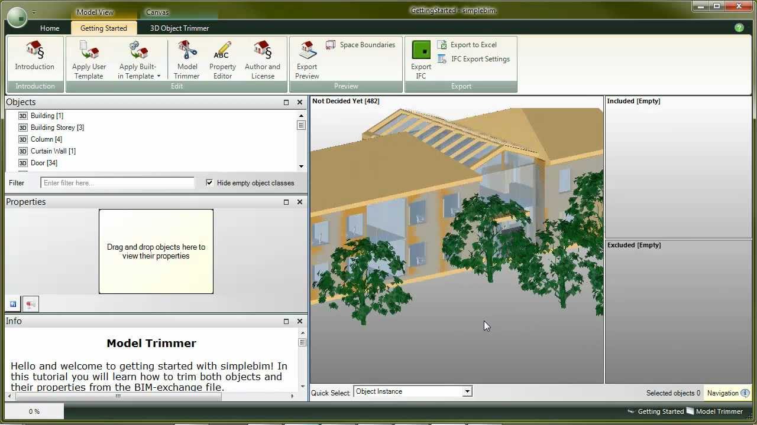Open the Introduction tool icon
The width and height of the screenshot is (757, 425).
coord(35,50)
